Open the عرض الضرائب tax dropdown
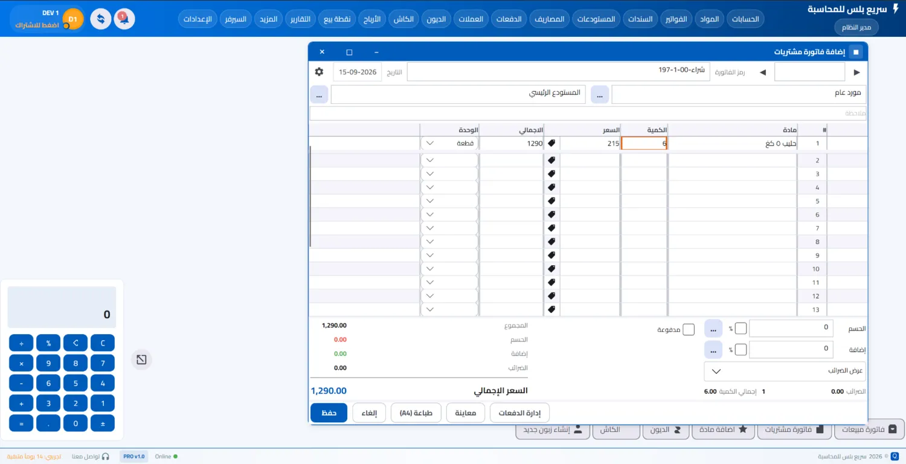 [x=785, y=372]
